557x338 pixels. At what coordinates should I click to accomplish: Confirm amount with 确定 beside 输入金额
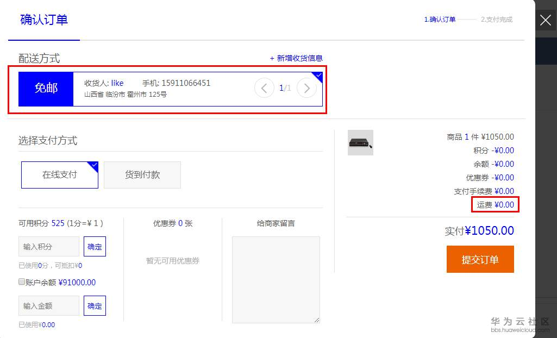tap(95, 306)
